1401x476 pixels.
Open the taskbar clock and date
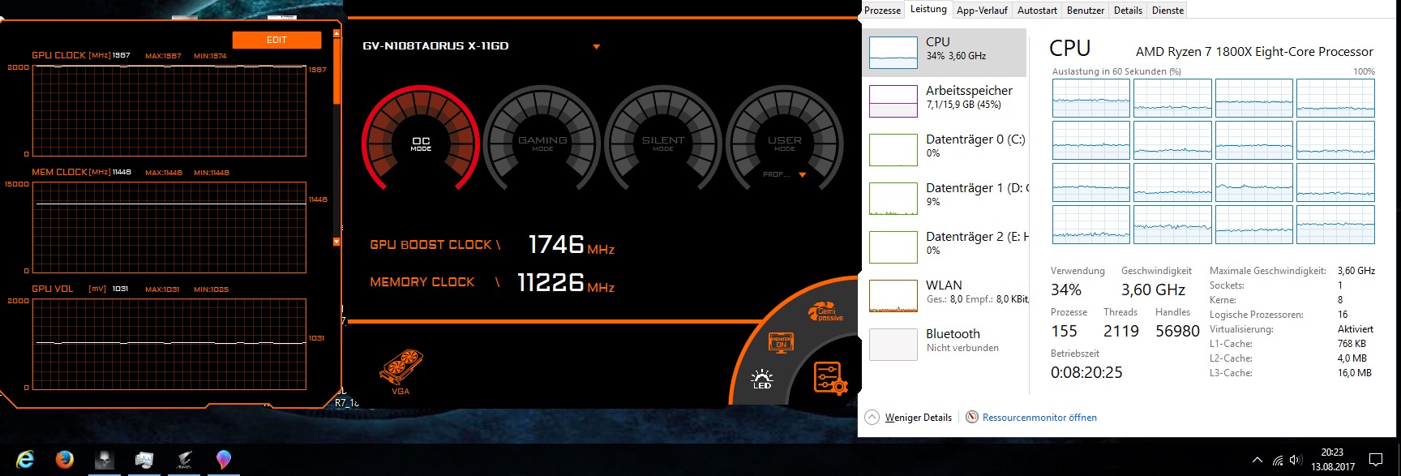tap(1332, 460)
